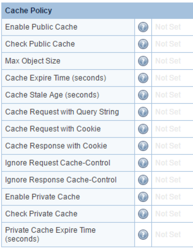Click help for Private Cache Expire Time
The height and width of the screenshot is (251, 193).
click(x=143, y=235)
